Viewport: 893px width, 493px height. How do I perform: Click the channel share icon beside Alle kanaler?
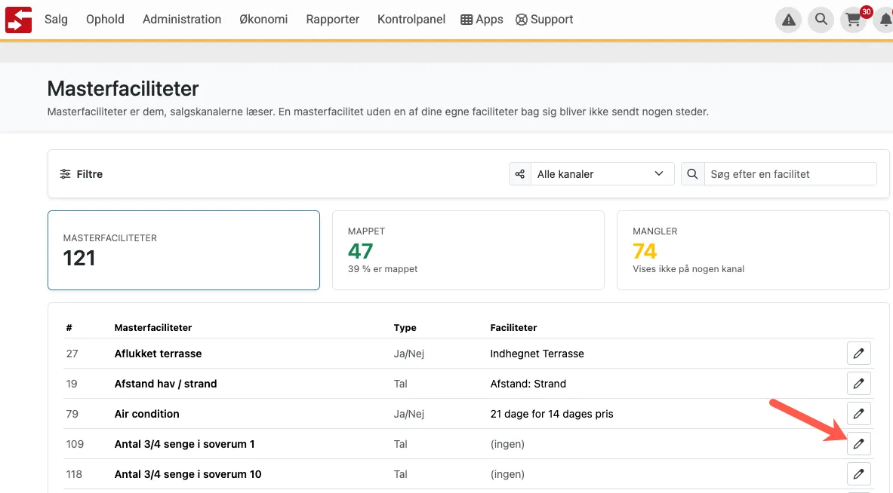520,174
